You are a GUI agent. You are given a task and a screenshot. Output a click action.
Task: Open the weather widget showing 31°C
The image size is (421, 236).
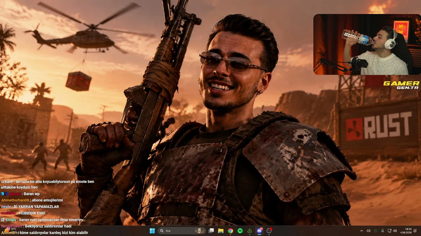[x=10, y=230]
